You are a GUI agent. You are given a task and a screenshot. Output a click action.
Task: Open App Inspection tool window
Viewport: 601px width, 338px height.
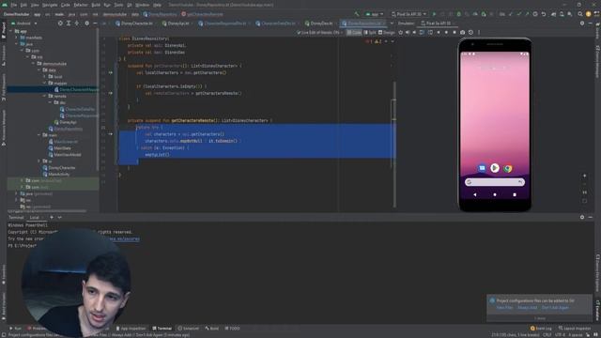(x=131, y=329)
